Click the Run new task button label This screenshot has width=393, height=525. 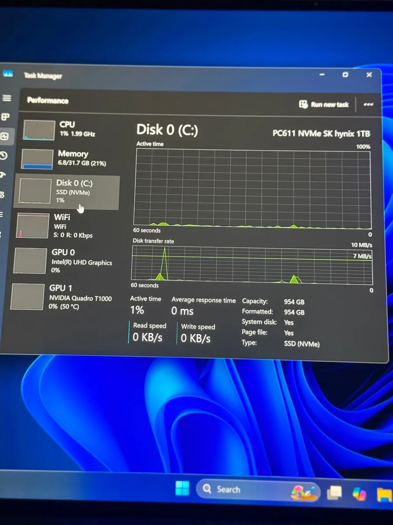click(330, 105)
